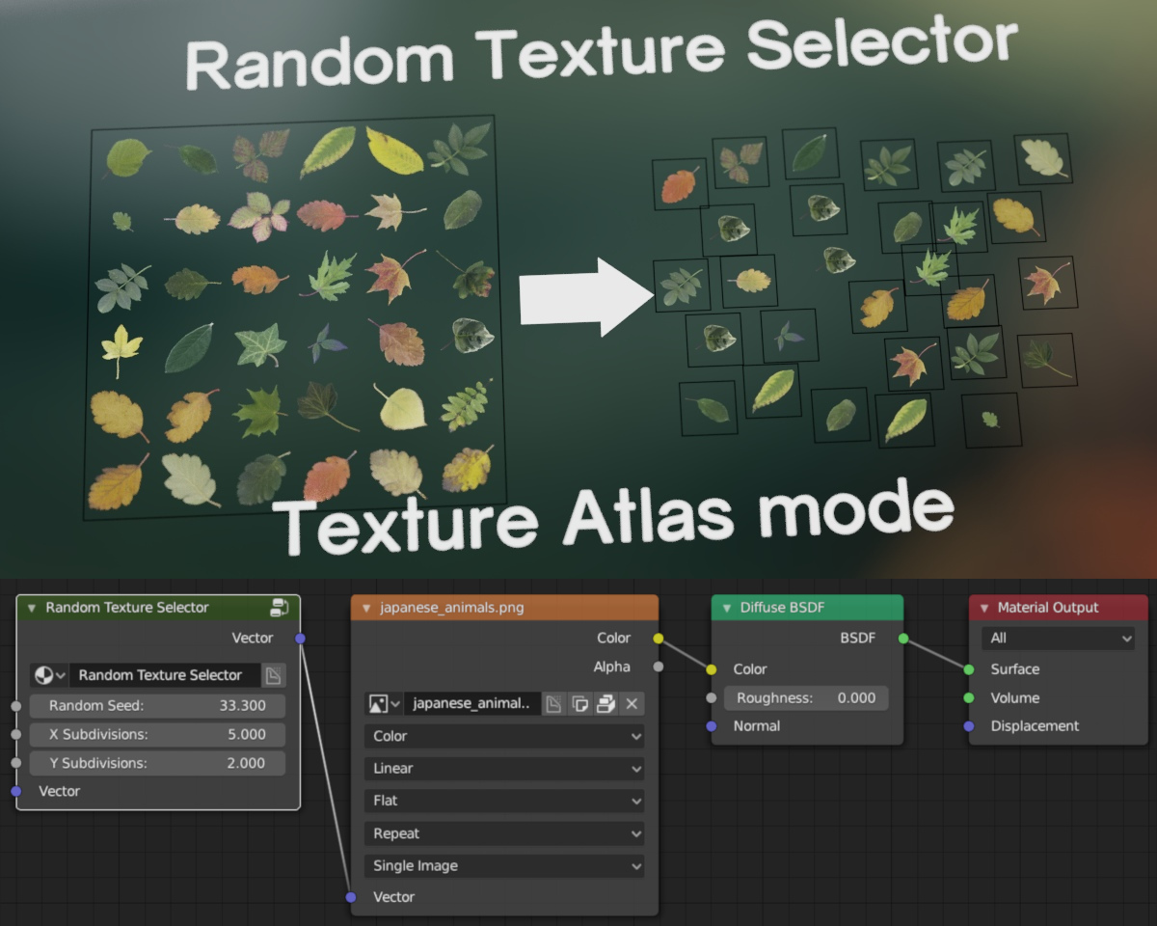This screenshot has width=1157, height=926.
Task: Click the Color input socket on Diffuse BSDF
Action: 712,669
